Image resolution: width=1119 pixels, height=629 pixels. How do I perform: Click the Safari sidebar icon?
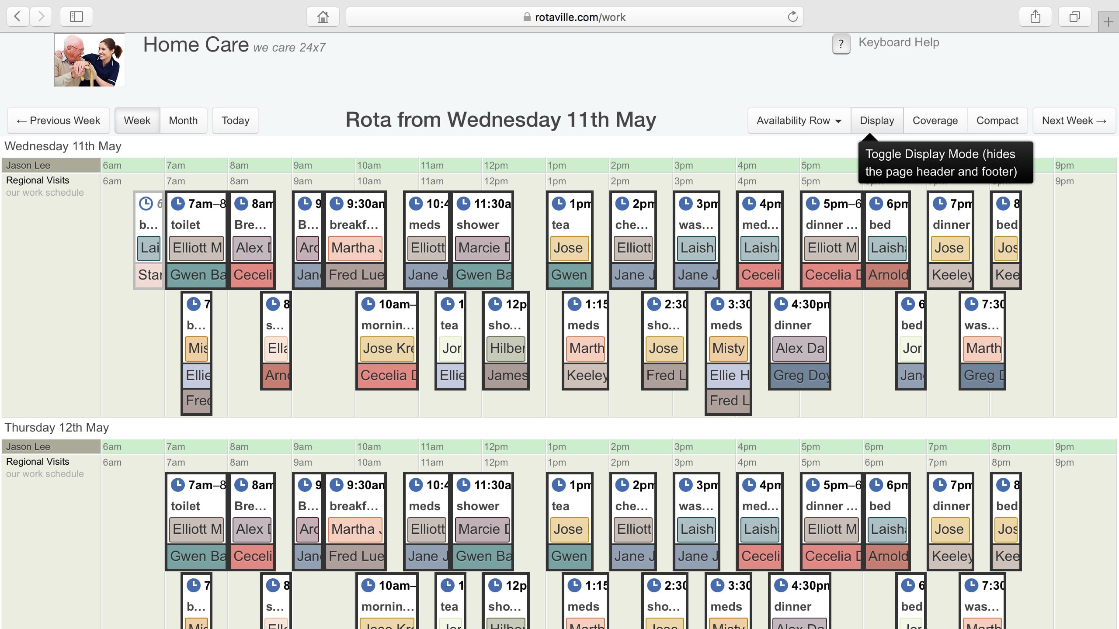76,17
